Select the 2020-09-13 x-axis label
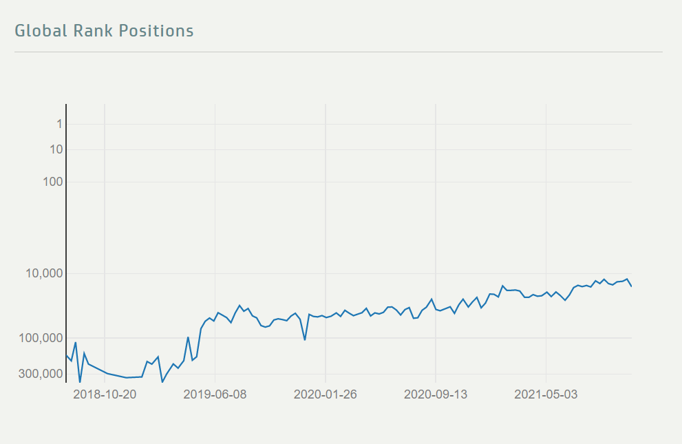 [x=436, y=394]
